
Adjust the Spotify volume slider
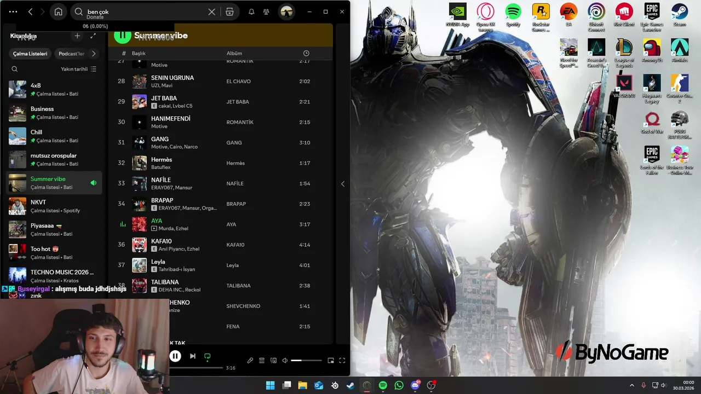coord(306,361)
